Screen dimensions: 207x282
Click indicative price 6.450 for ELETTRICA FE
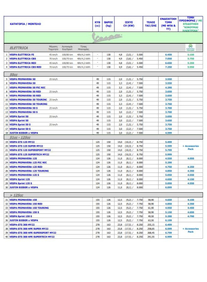click(169, 55)
